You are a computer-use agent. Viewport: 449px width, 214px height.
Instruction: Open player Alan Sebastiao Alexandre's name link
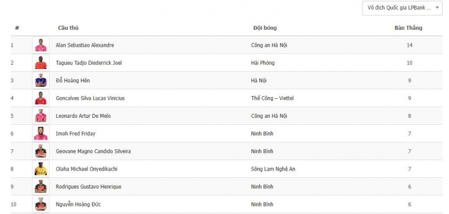pyautogui.click(x=85, y=45)
